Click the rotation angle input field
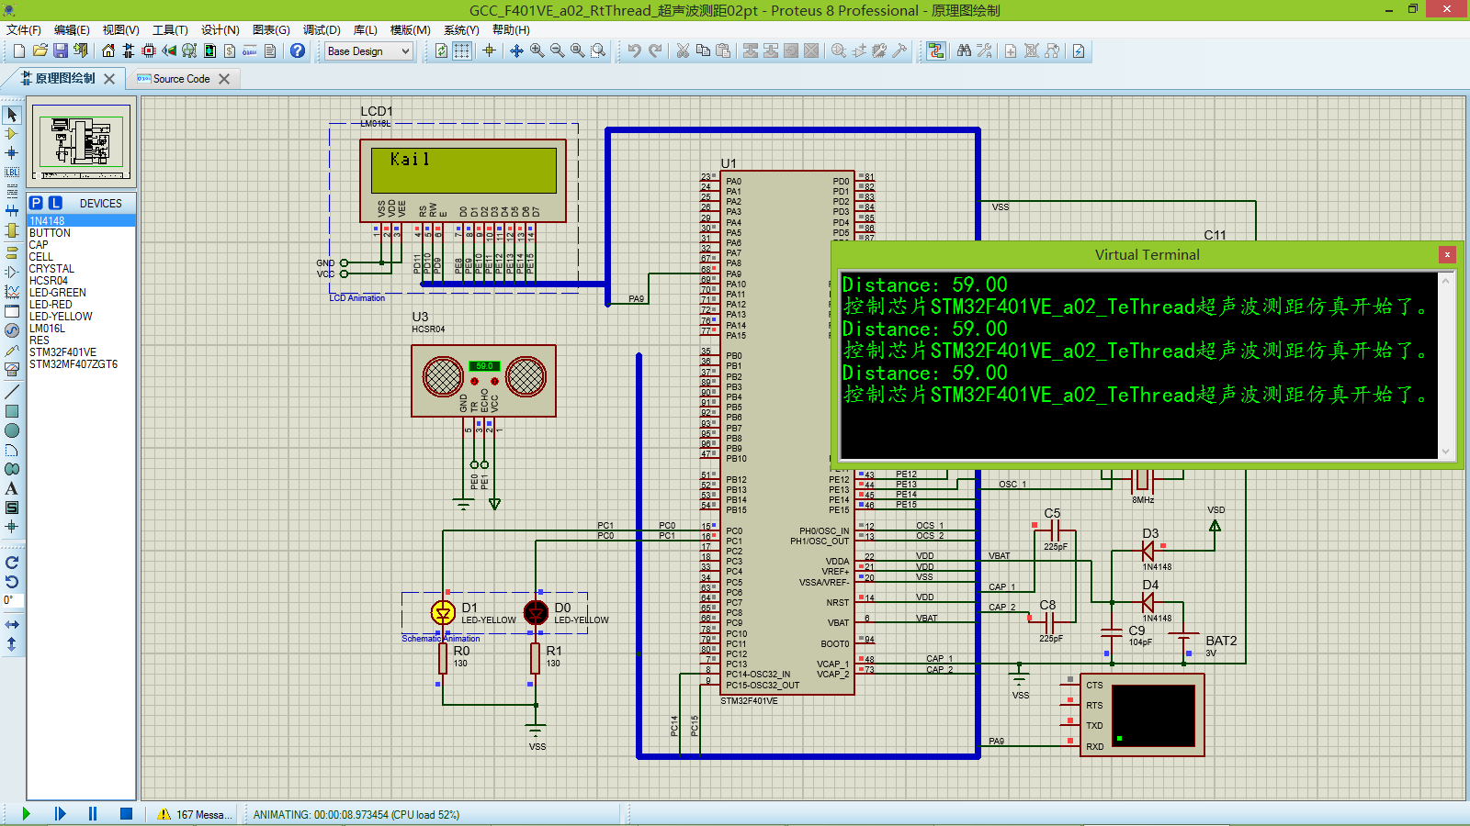 [x=12, y=601]
